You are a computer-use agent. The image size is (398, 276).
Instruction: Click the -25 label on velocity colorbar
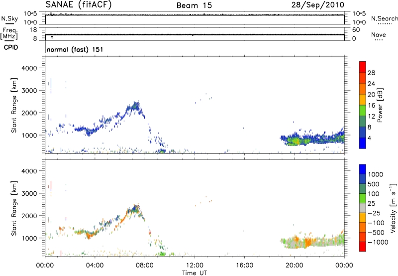[374, 213]
